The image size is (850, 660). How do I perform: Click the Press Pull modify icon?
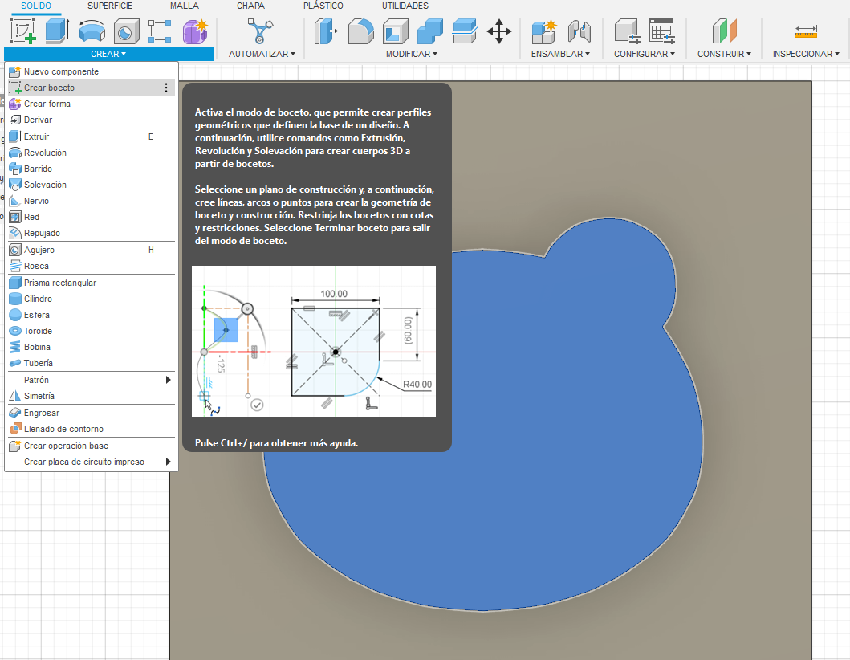point(326,31)
